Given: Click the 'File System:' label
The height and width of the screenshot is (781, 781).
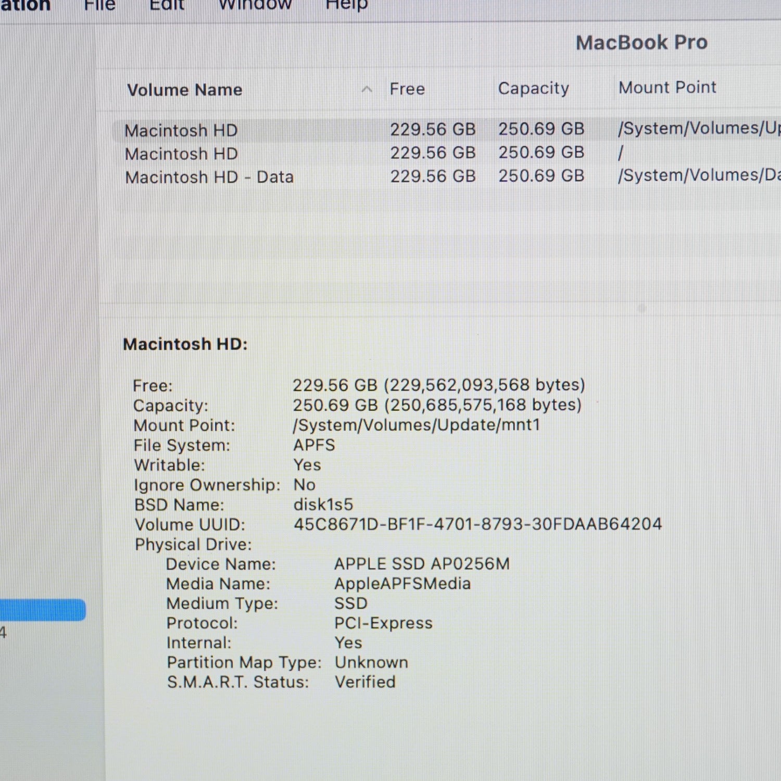Looking at the screenshot, I should [182, 446].
